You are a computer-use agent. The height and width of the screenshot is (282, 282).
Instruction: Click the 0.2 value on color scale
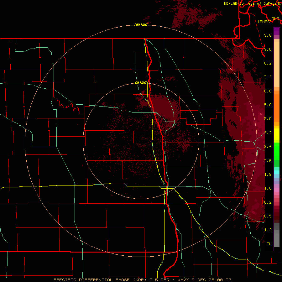pyautogui.click(x=268, y=202)
